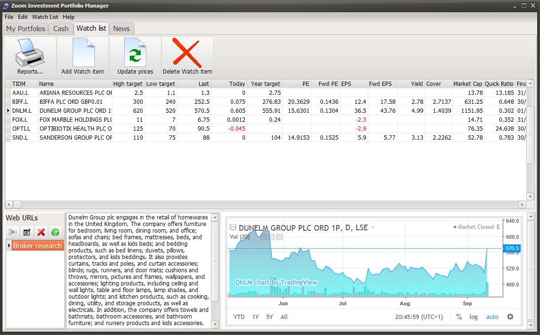Set chart range to YTD
This screenshot has height=335, width=540.
[239, 317]
